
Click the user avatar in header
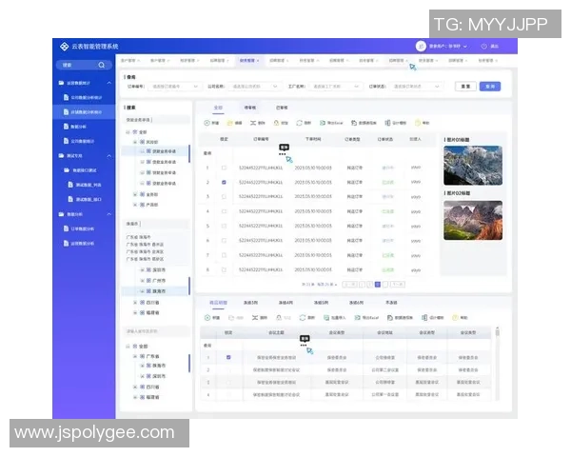[x=421, y=47]
